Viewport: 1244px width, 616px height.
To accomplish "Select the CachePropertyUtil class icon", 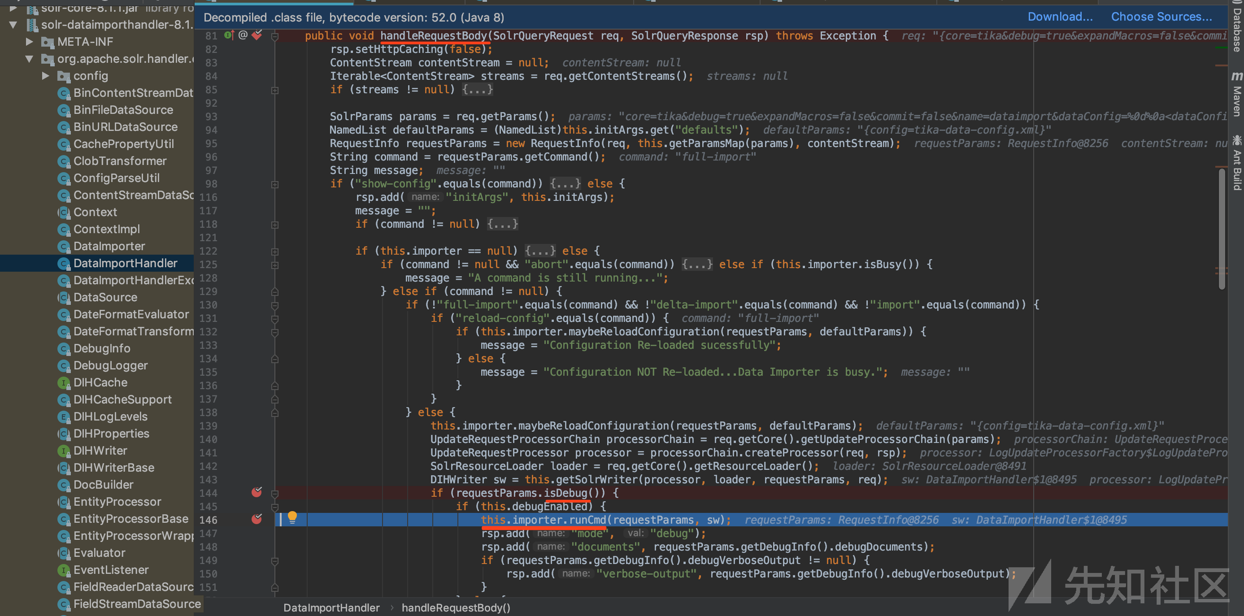I will 64,144.
